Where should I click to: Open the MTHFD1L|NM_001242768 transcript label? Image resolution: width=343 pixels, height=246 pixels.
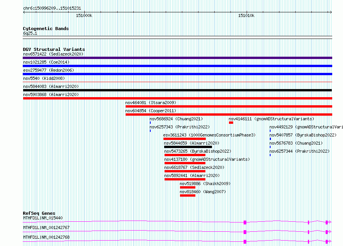(x=46, y=237)
